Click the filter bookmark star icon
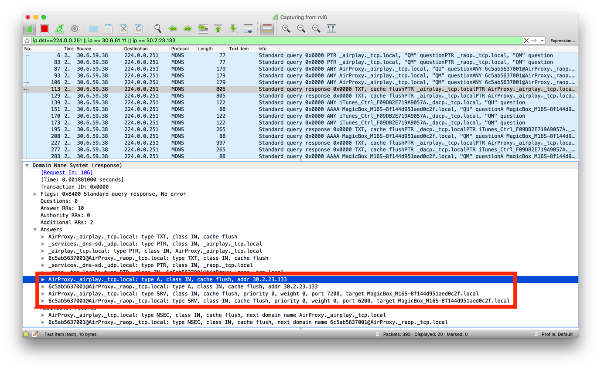The image size is (601, 370). click(27, 41)
